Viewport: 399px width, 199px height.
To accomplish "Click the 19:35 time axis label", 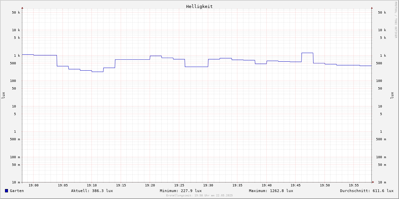I will pos(237,185).
